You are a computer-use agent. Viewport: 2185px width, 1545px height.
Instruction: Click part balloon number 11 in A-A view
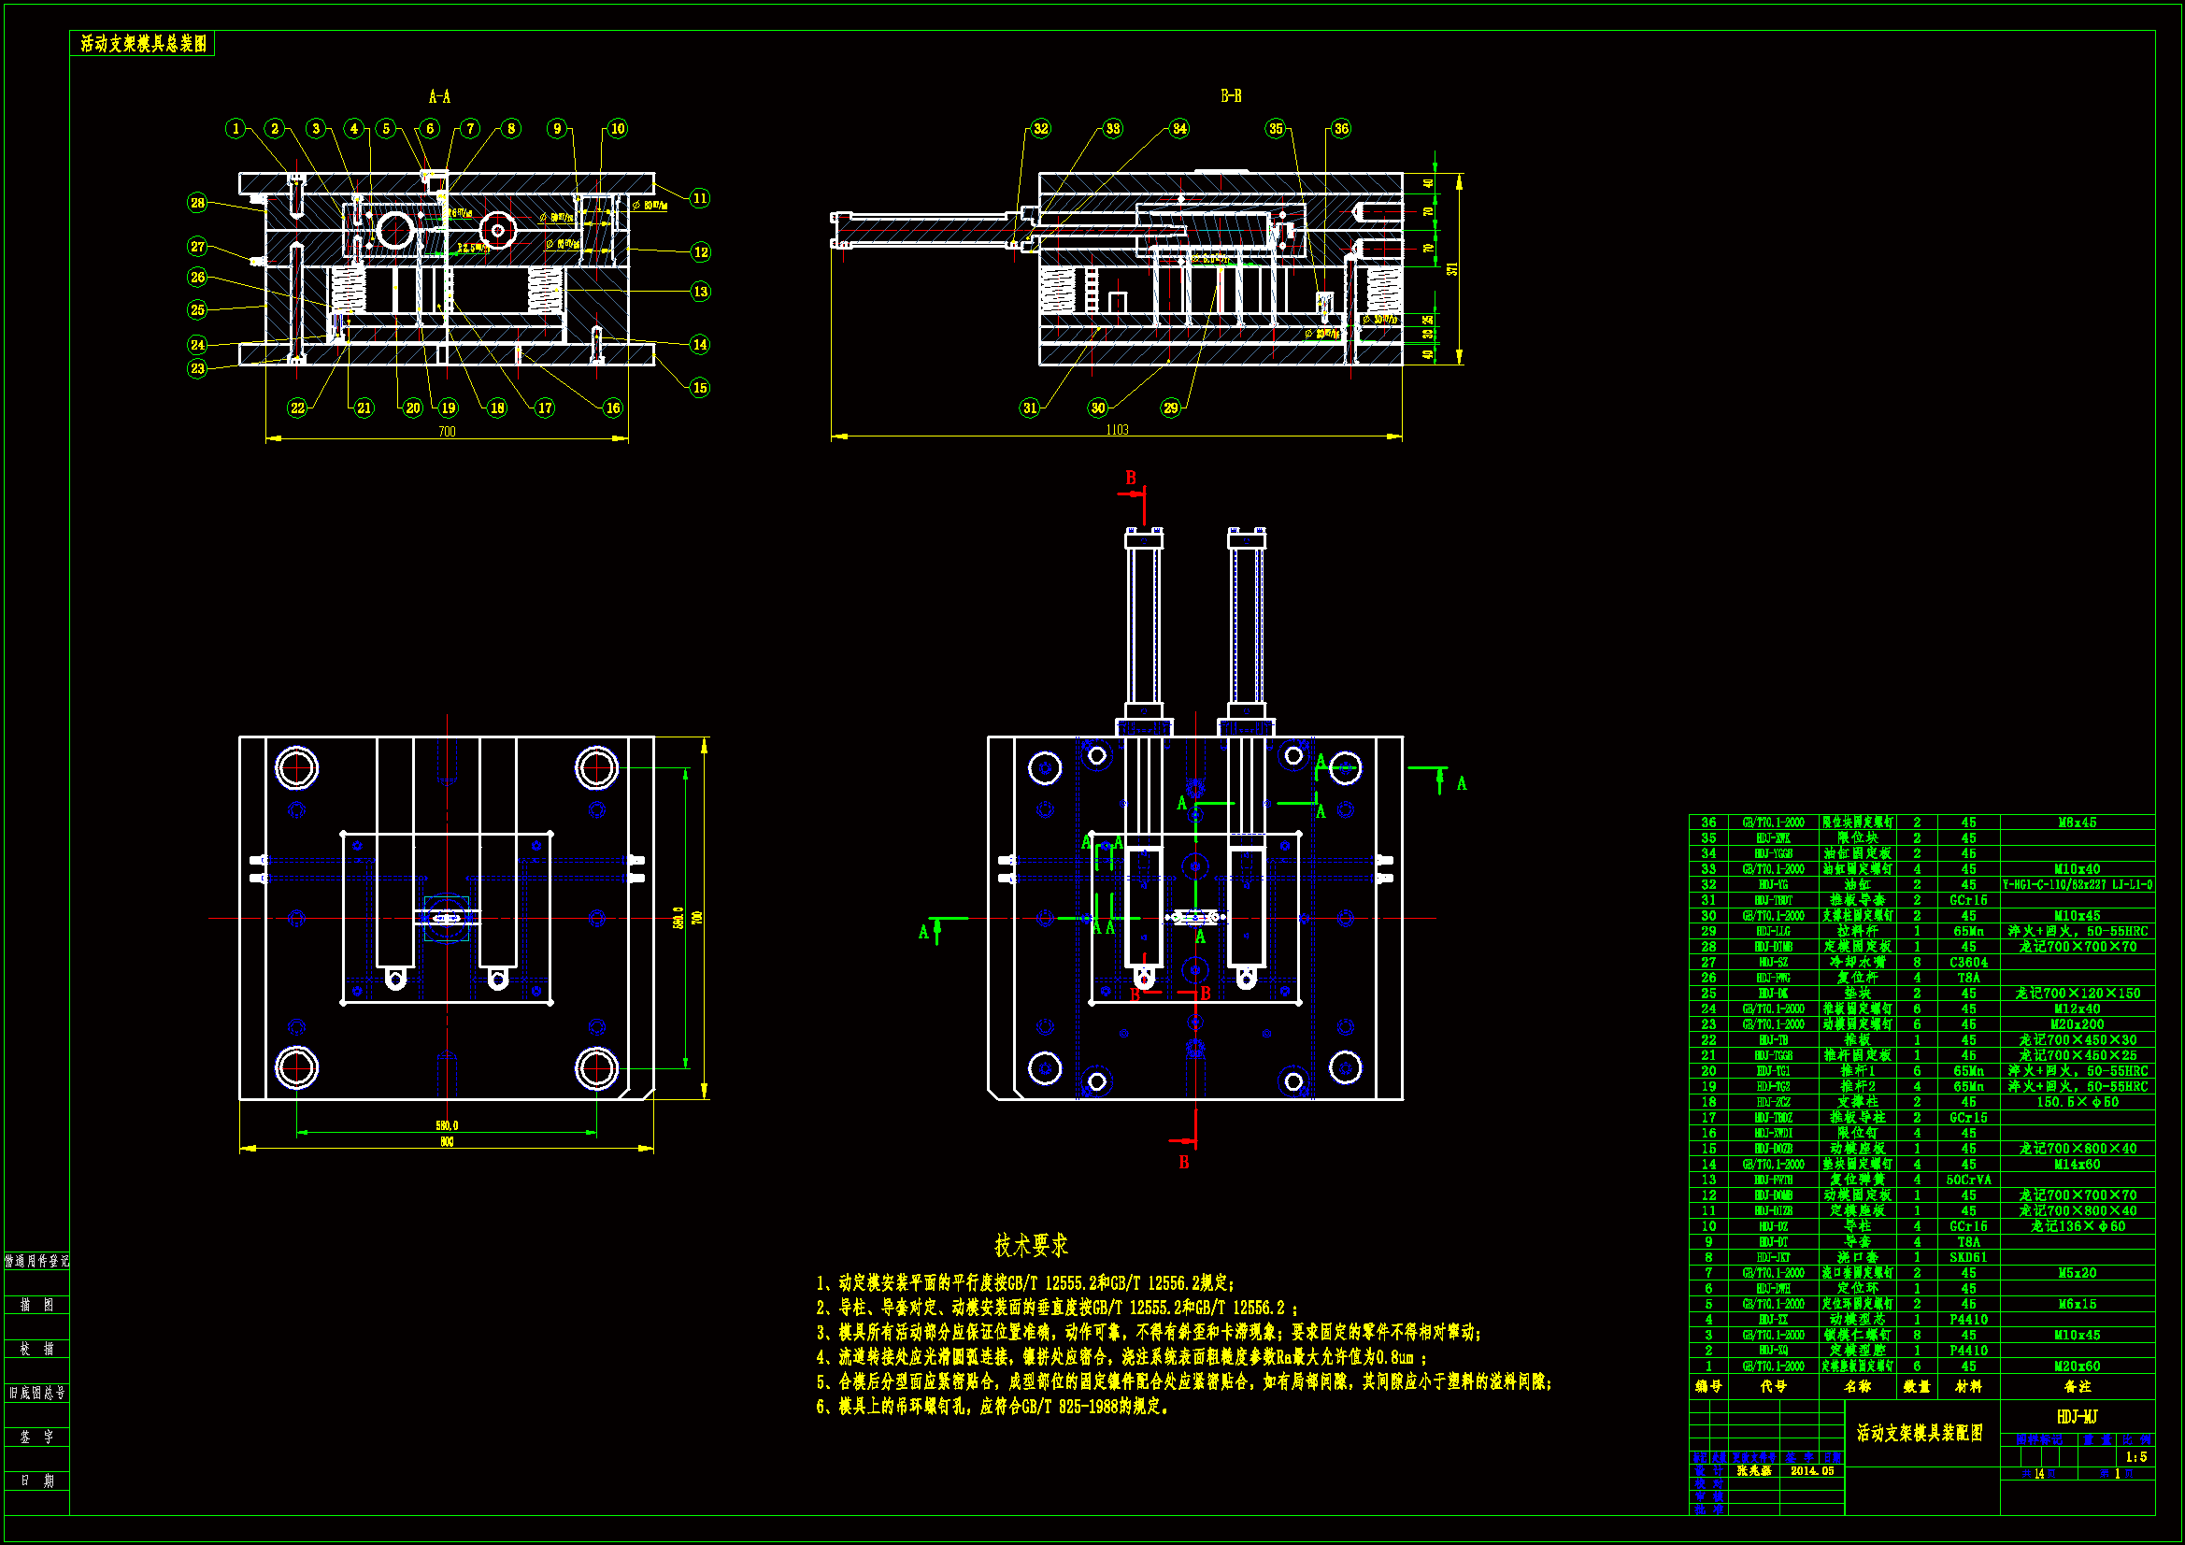699,198
